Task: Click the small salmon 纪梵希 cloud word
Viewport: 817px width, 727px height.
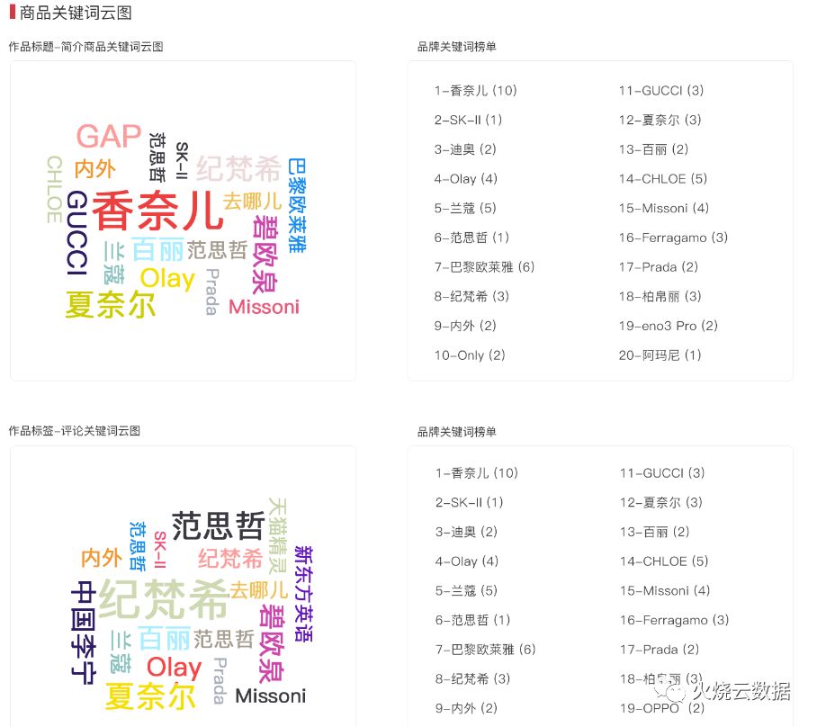Action: pos(231,559)
